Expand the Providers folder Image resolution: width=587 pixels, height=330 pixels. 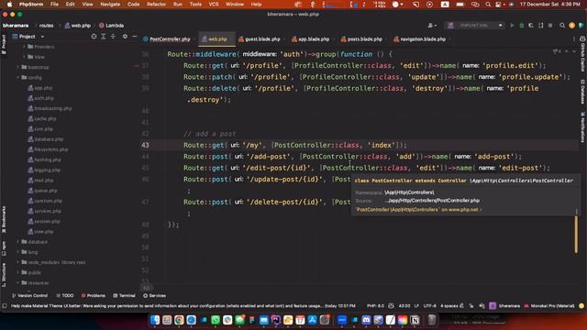[x=25, y=47]
